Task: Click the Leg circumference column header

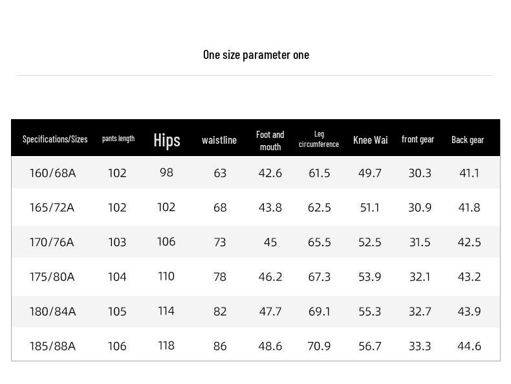Action: click(x=319, y=139)
